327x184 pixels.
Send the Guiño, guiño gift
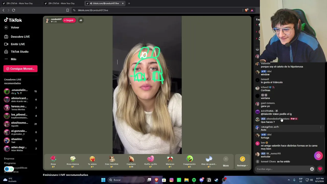[150, 162]
